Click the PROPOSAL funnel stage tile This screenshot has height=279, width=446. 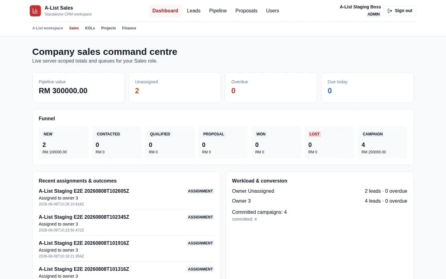[223, 143]
